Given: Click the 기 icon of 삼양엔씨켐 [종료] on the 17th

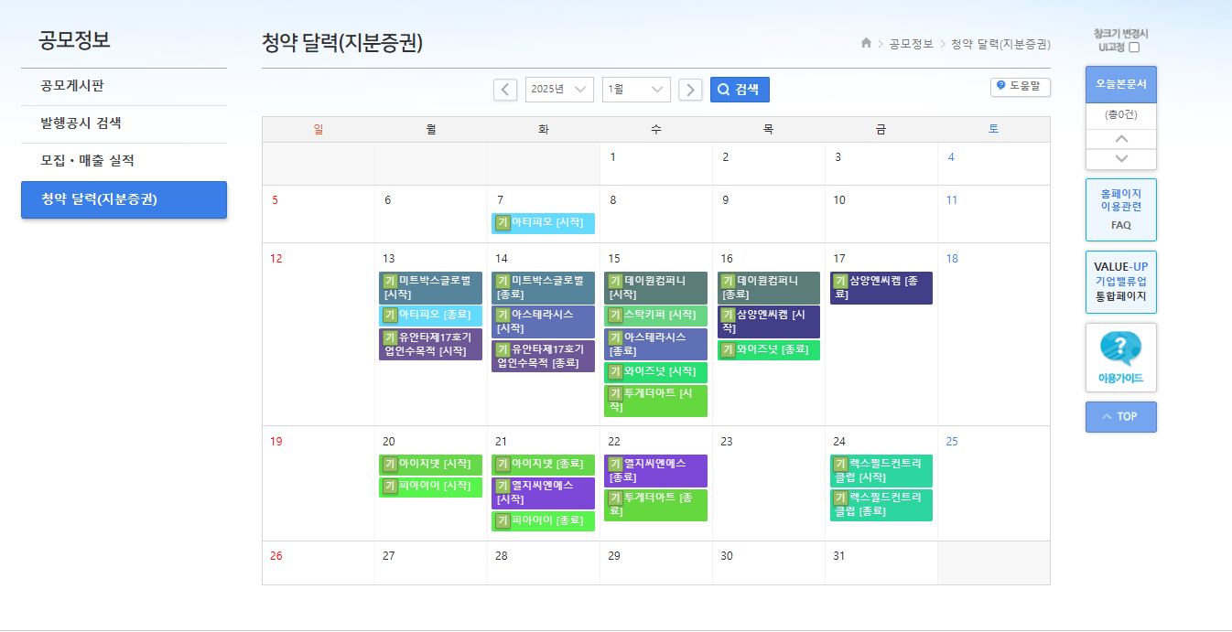Looking at the screenshot, I should tap(840, 282).
